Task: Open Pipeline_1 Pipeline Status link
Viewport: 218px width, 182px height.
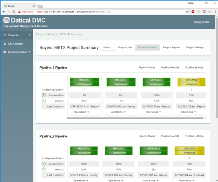Action: (147, 67)
